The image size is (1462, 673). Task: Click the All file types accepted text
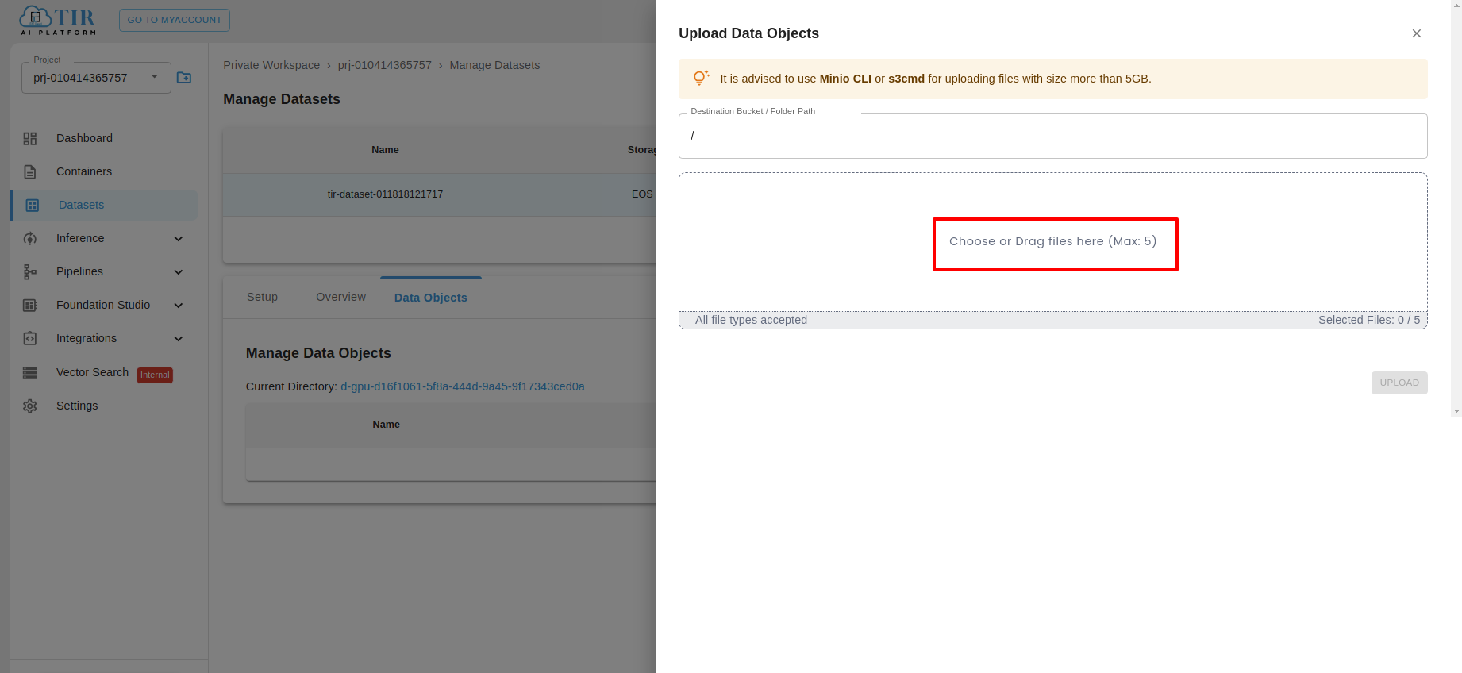(x=751, y=320)
